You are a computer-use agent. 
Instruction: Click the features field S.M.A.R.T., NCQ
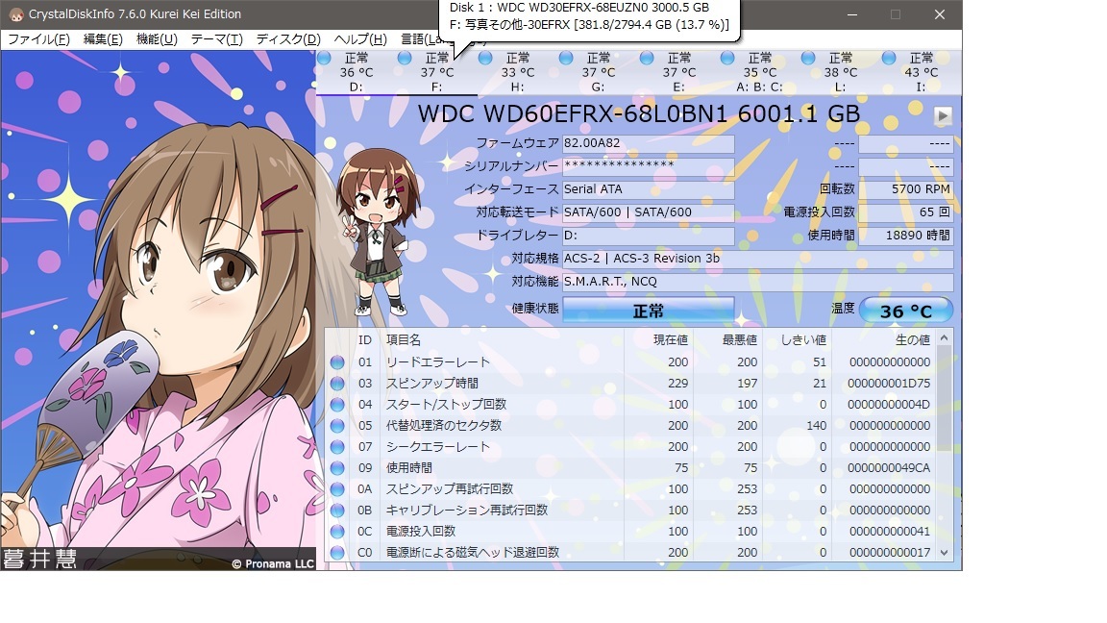757,282
